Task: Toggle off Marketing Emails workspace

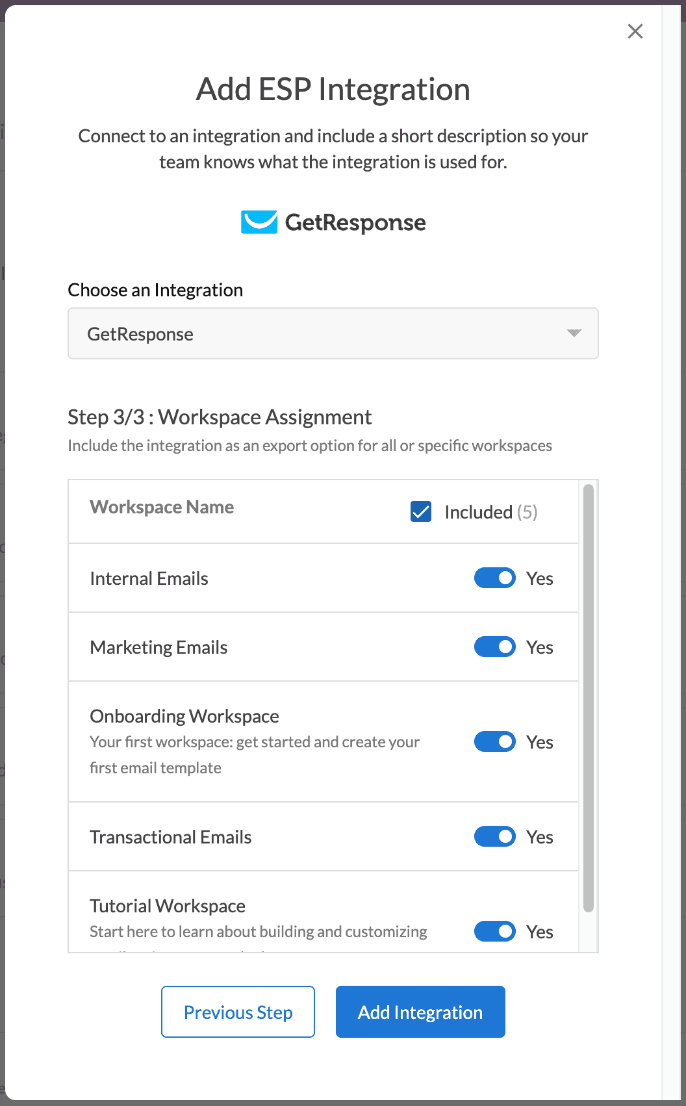Action: coord(495,647)
